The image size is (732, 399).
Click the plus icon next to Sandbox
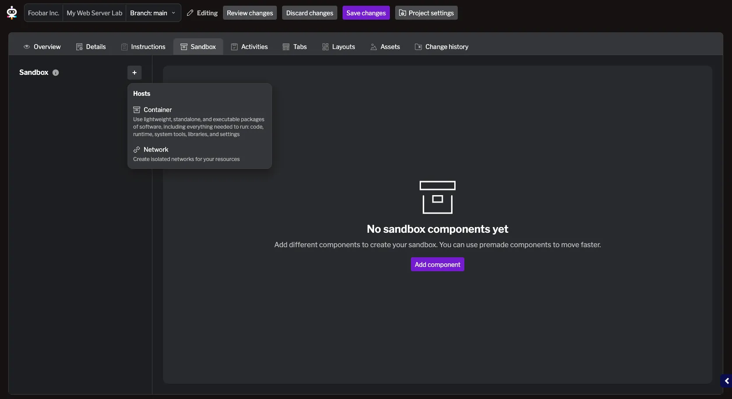pyautogui.click(x=134, y=73)
